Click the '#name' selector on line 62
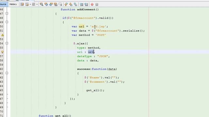The image size is (209, 117). click(94, 77)
